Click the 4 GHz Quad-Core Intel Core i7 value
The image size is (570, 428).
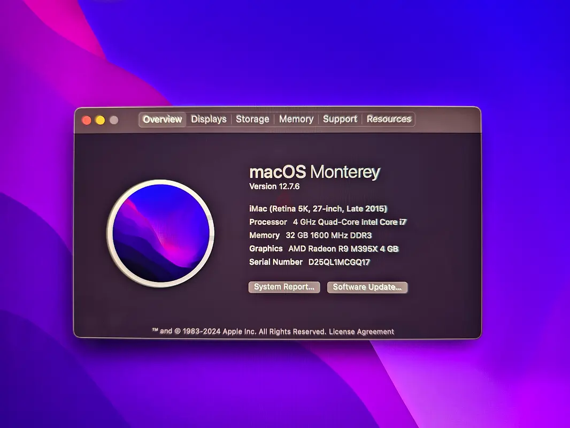coord(350,222)
